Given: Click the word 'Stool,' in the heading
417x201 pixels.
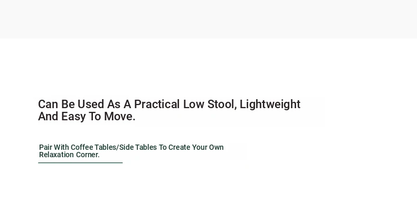Looking at the screenshot, I should (222, 104).
